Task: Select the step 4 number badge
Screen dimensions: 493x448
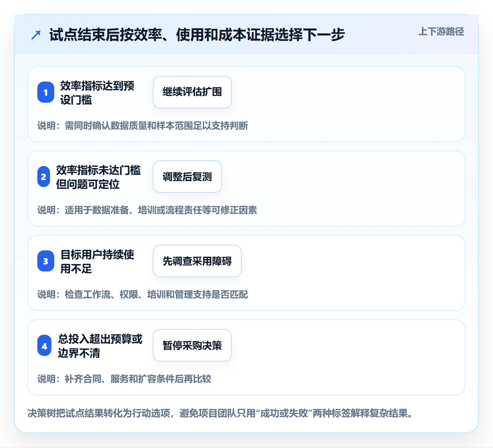Action: (44, 345)
